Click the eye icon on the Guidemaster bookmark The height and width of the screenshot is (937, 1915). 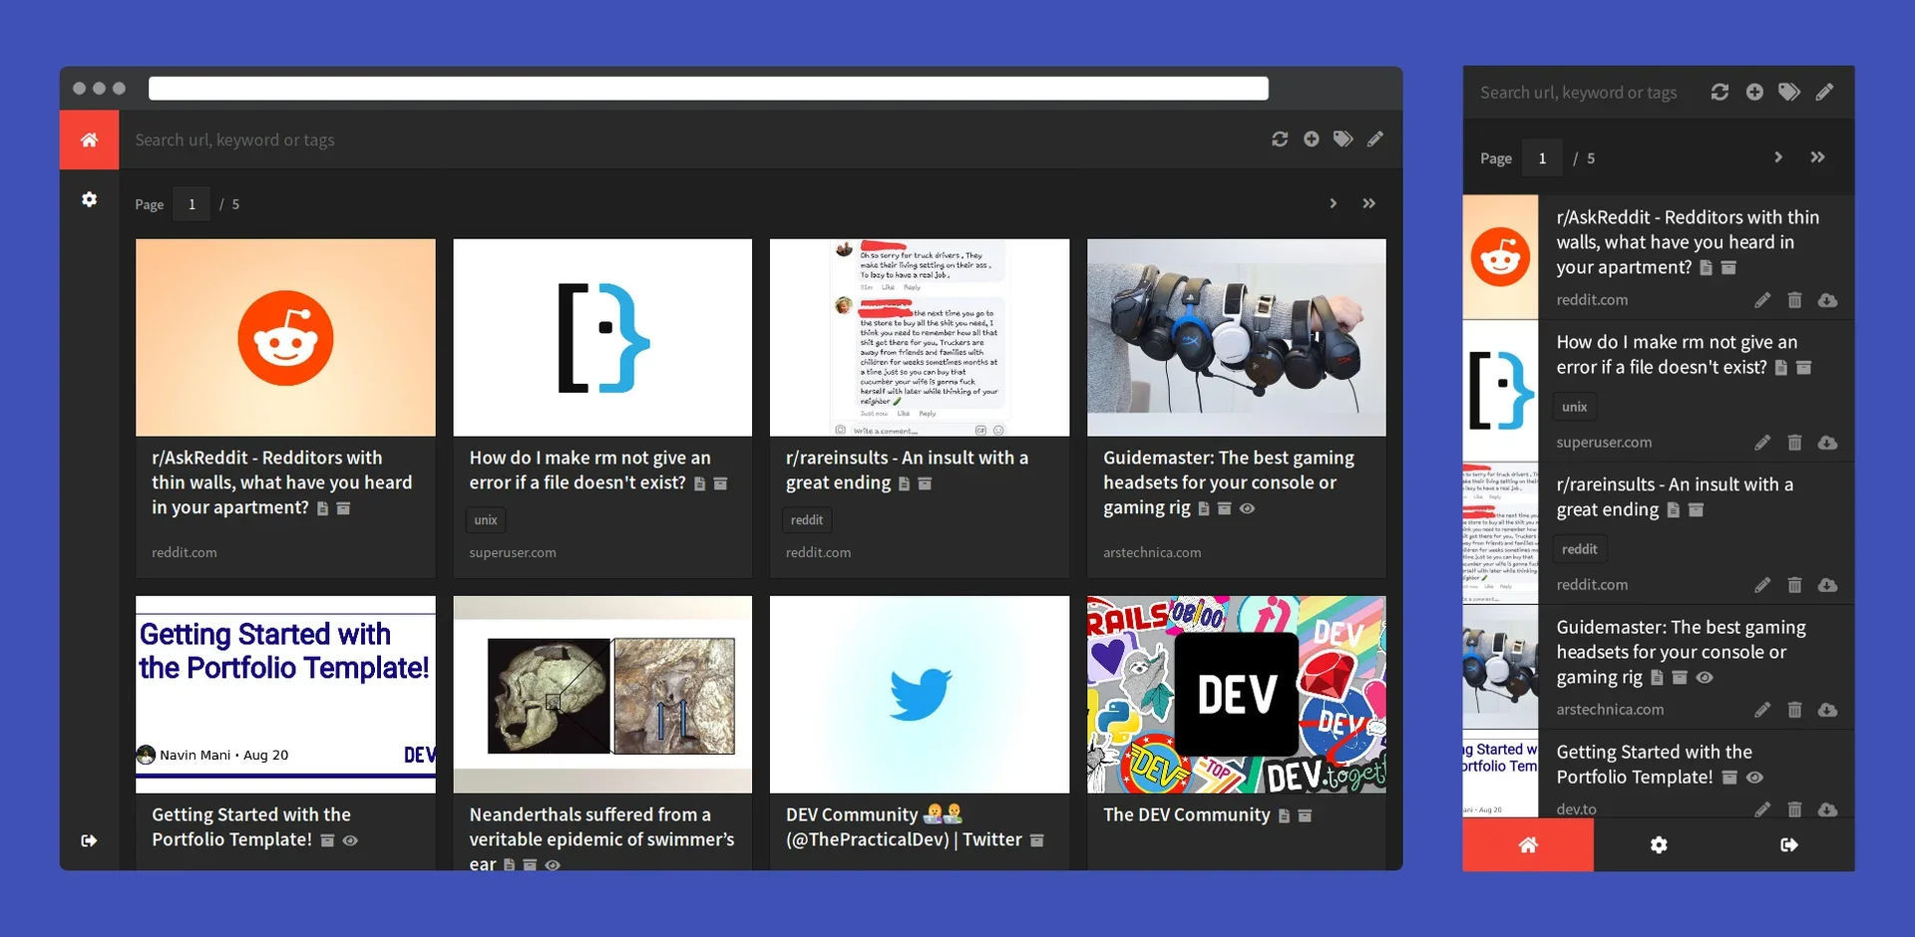tap(1248, 508)
